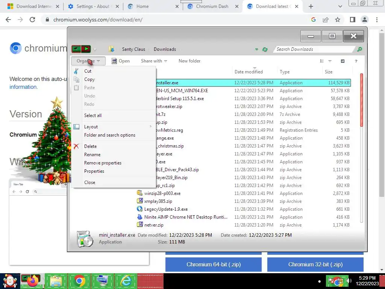Click the Google icon in the address bar
The width and height of the screenshot is (385, 289).
click(314, 20)
